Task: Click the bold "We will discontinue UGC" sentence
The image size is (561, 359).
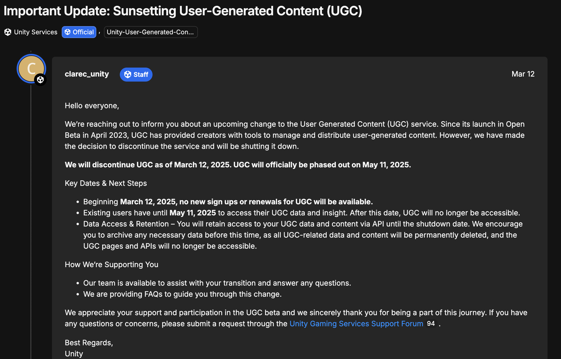Action: (237, 165)
